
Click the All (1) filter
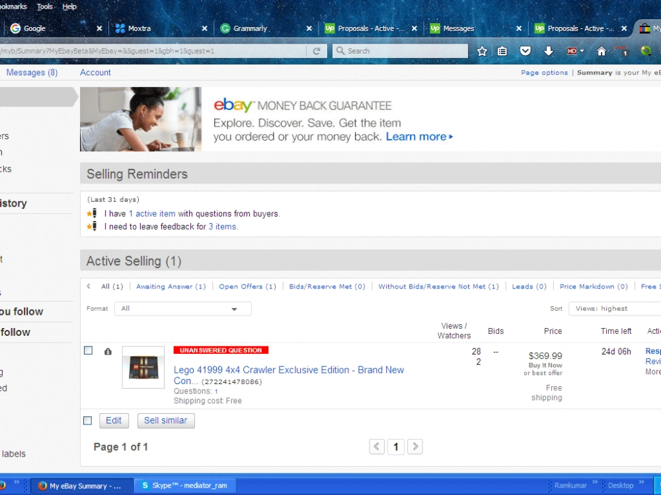coord(112,286)
